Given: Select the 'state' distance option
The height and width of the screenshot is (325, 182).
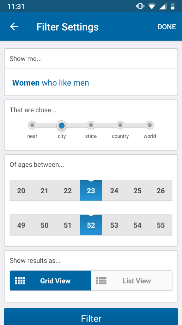Looking at the screenshot, I should 91,125.
